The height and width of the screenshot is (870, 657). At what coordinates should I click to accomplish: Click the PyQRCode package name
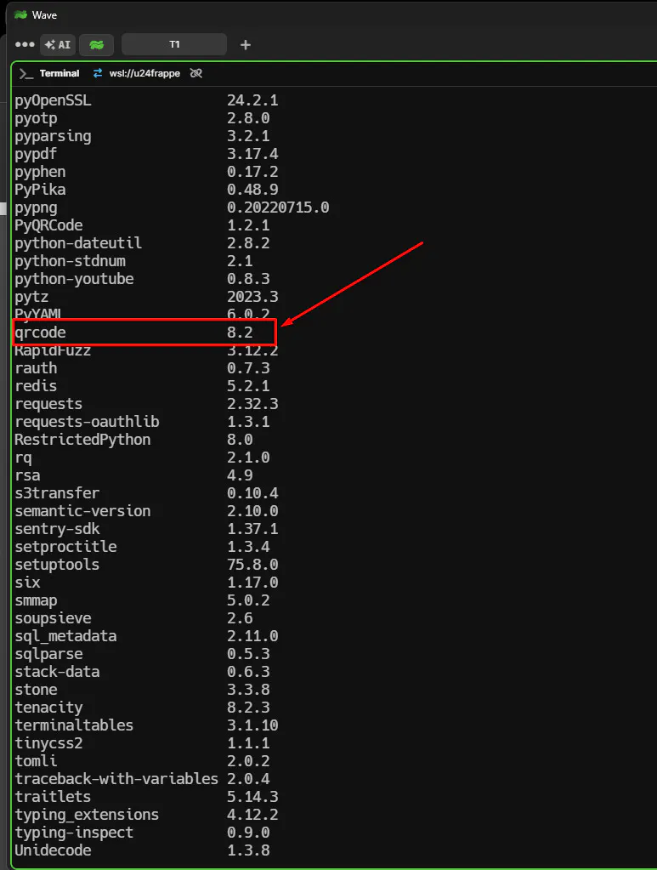(48, 225)
